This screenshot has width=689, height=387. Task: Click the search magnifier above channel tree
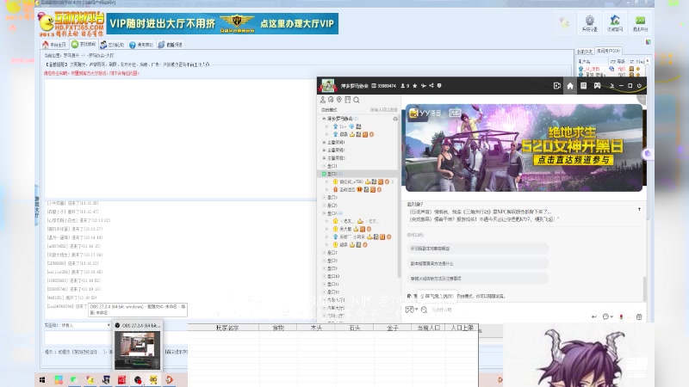click(357, 100)
